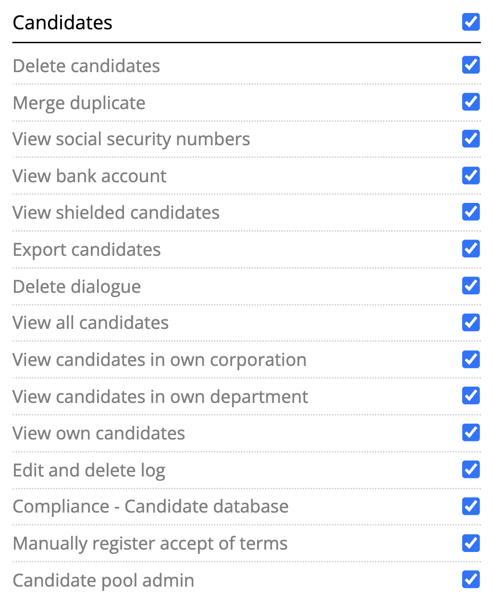The height and width of the screenshot is (602, 493).
Task: Toggle the Delete candidates checkbox
Action: pos(470,65)
